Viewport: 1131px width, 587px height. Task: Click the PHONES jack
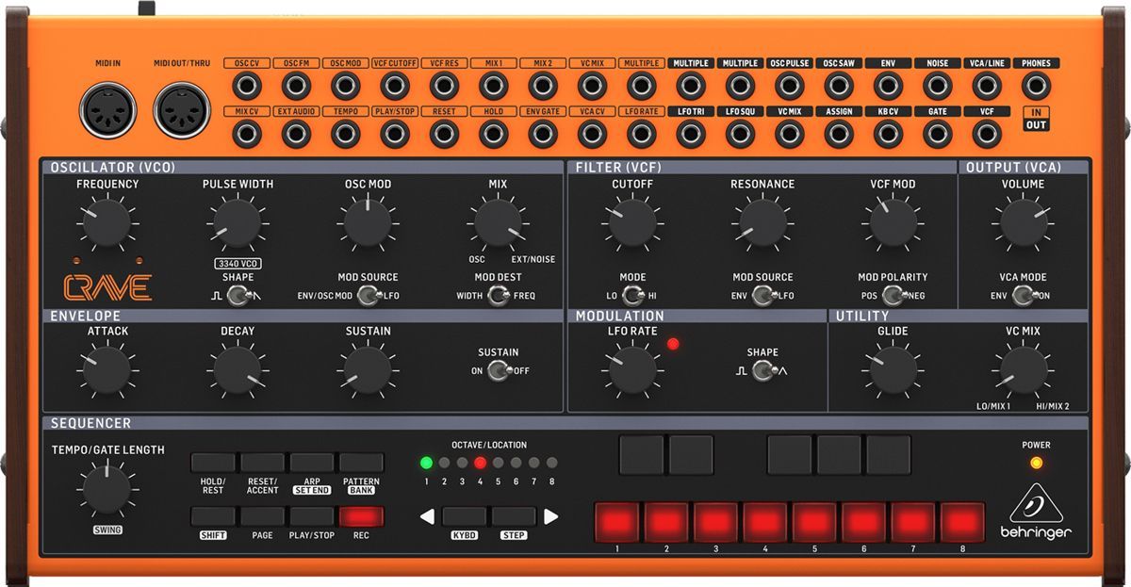pos(1036,88)
